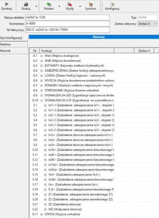Expand the P_K> row S.18
The height and width of the screenshot is (218, 159).
(45, 190)
